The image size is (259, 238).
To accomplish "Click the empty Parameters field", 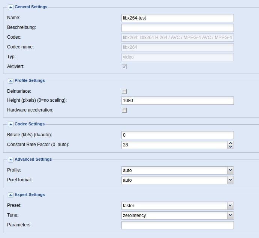I will pos(178,225).
